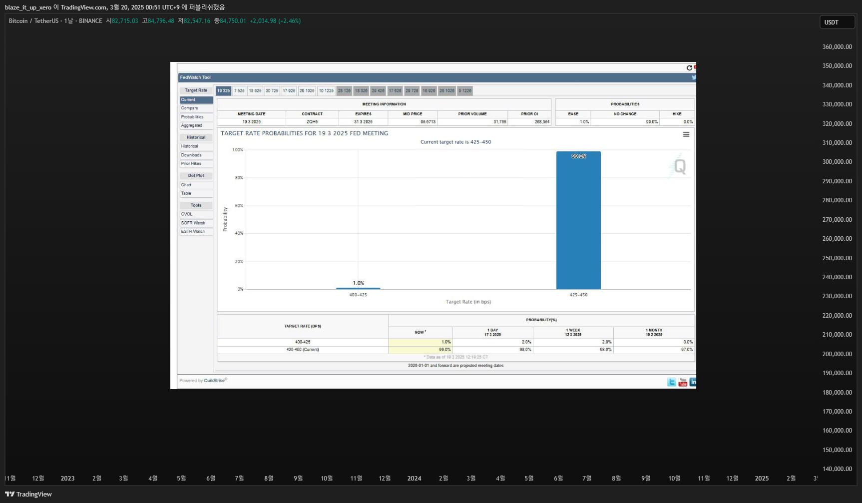Click the LinkedIn icon in the footer

click(x=693, y=382)
